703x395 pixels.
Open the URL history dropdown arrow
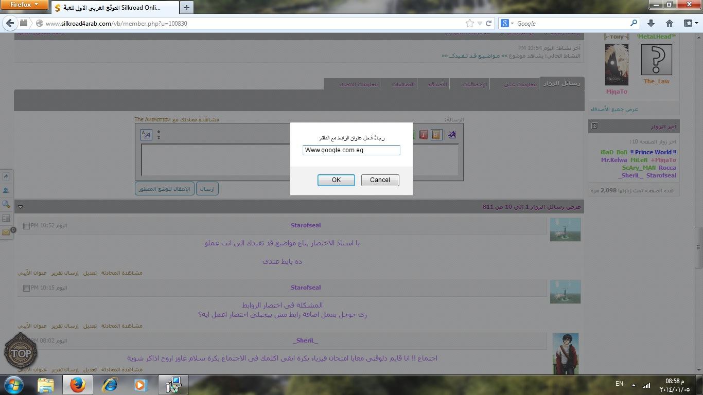point(480,23)
